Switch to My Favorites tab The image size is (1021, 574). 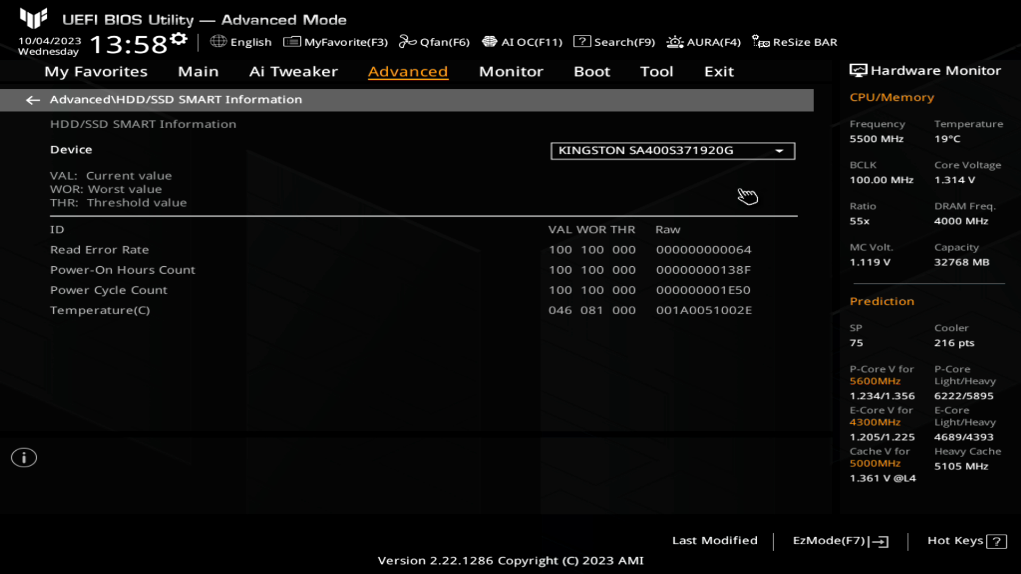point(95,71)
